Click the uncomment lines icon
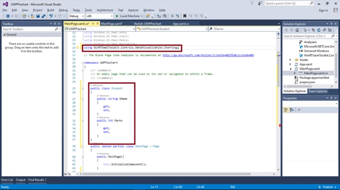This screenshot has width=340, height=190. tap(177, 16)
